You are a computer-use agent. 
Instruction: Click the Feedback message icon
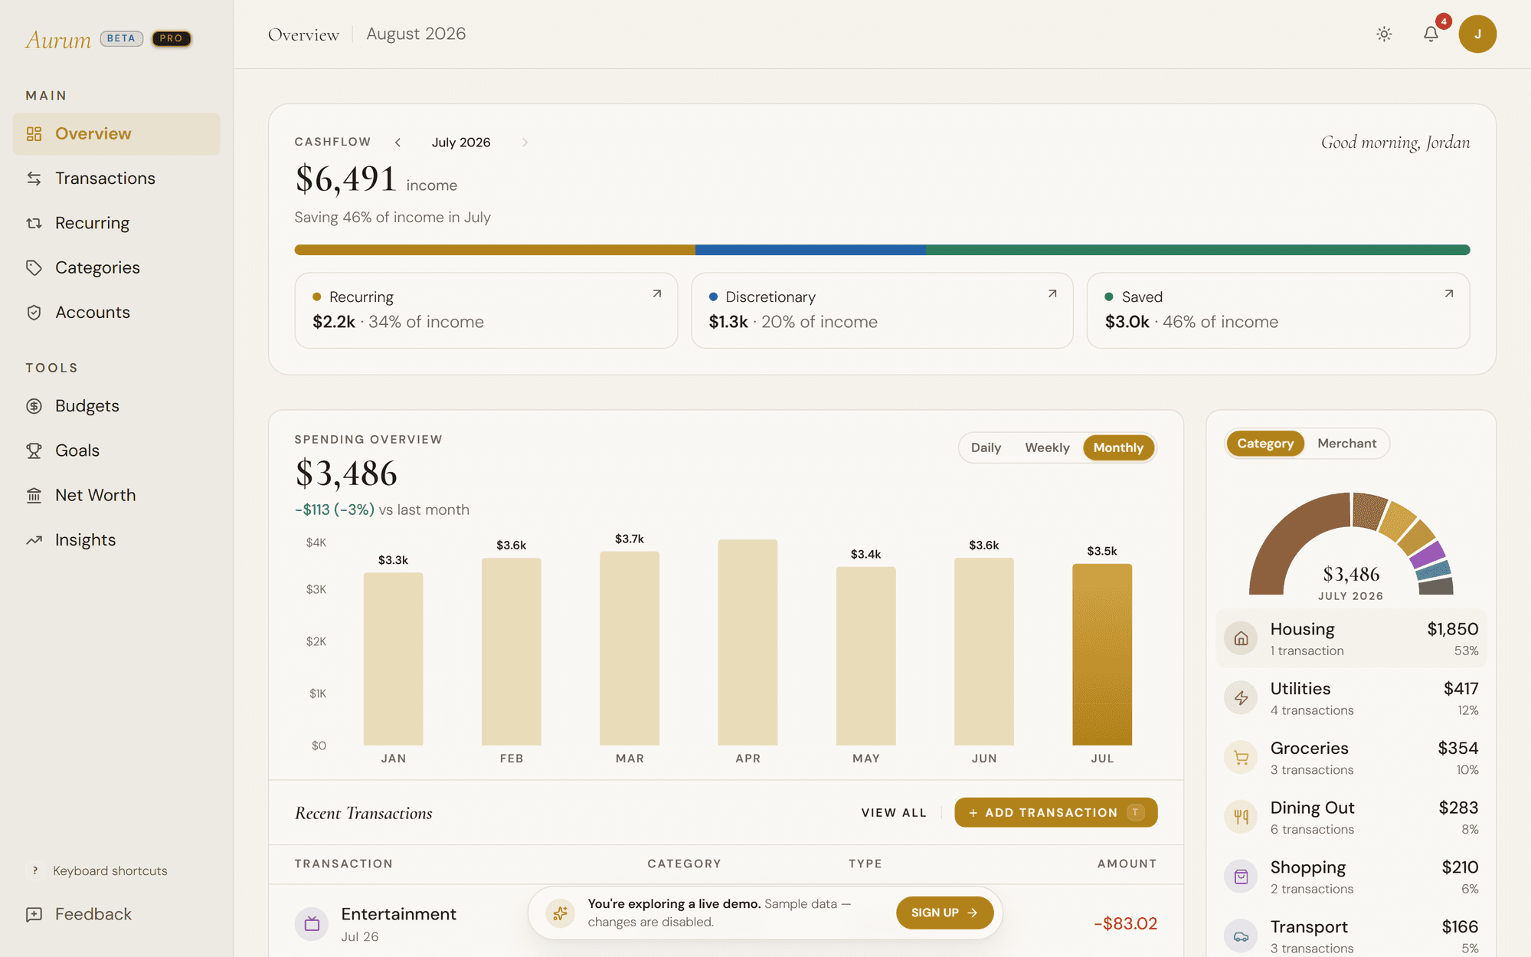(34, 914)
